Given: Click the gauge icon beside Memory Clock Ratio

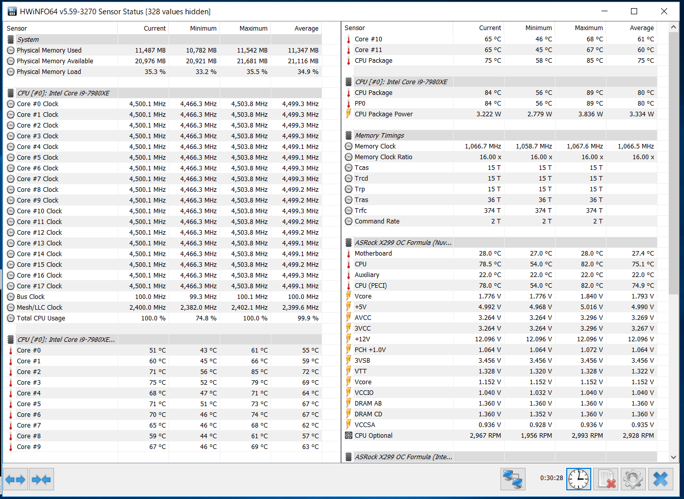Looking at the screenshot, I should pos(349,157).
